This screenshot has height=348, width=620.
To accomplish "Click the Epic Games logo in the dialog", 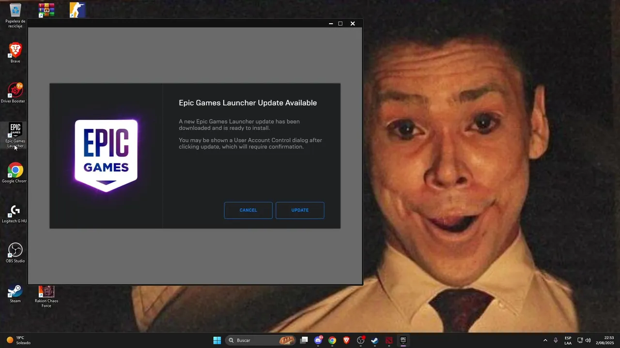I will pos(106,155).
